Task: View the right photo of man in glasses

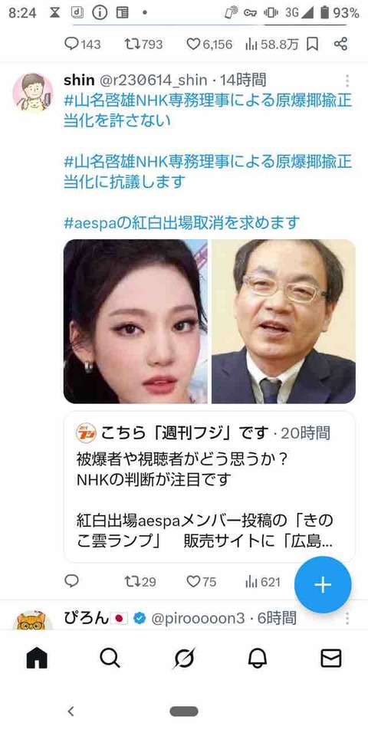Action: pos(284,321)
